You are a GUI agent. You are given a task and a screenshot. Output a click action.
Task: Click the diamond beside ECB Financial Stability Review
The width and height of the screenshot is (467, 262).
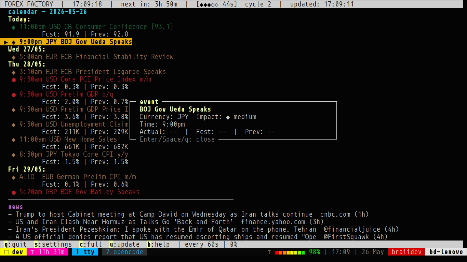(14, 57)
